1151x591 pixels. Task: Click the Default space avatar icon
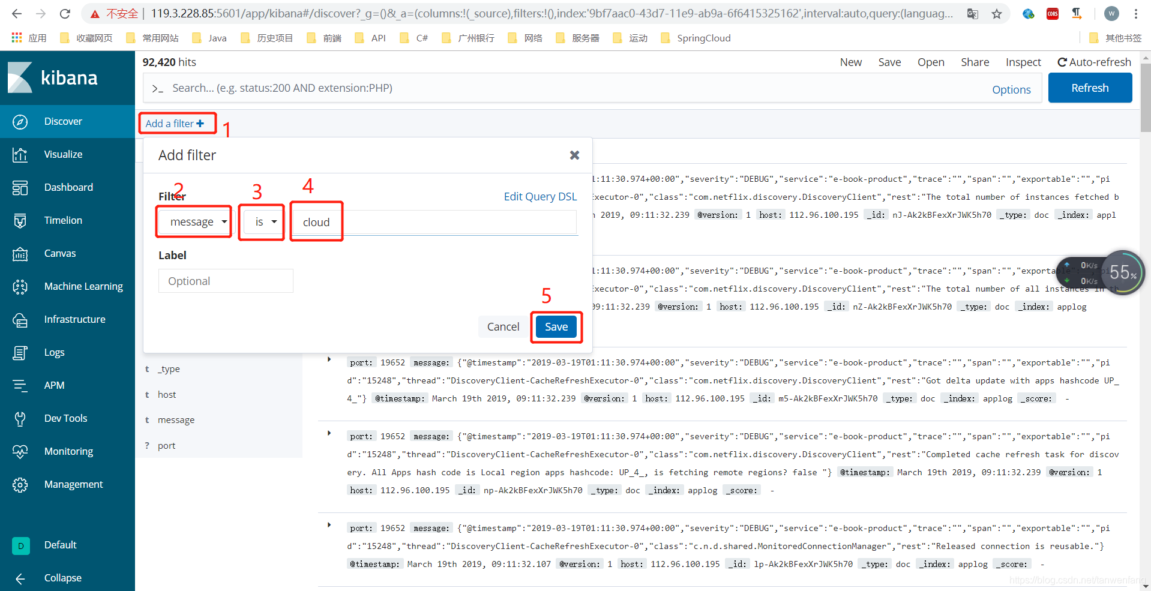click(20, 545)
